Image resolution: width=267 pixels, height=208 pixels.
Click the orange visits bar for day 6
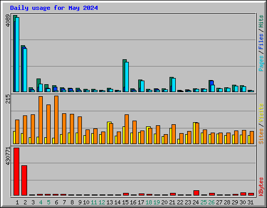(x=56, y=120)
